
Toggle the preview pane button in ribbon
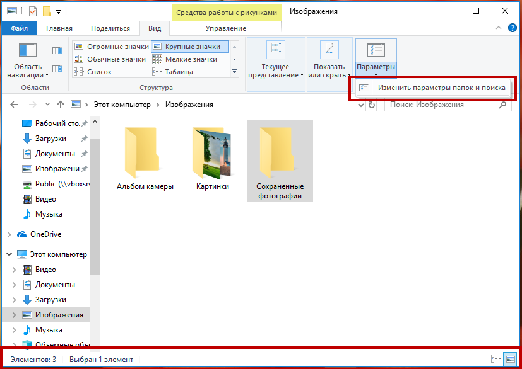(x=57, y=50)
